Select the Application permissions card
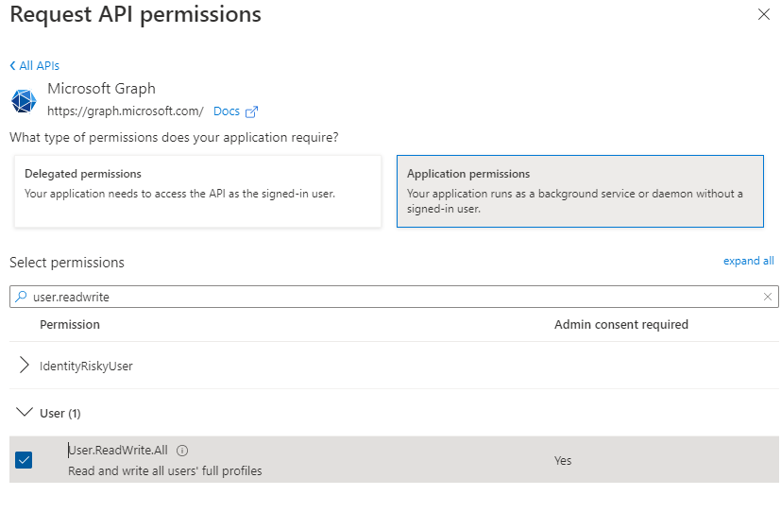The image size is (781, 512). point(580,191)
